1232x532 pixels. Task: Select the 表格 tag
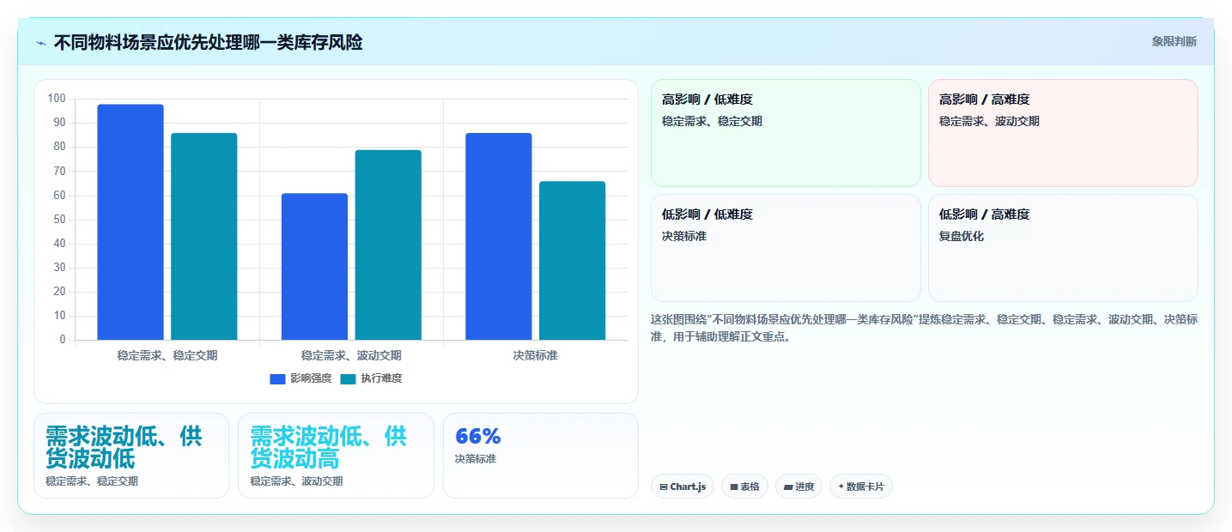point(744,487)
